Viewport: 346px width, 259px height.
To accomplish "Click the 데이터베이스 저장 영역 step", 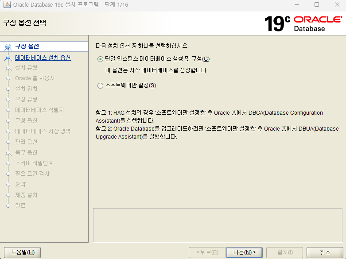I will pos(43,131).
